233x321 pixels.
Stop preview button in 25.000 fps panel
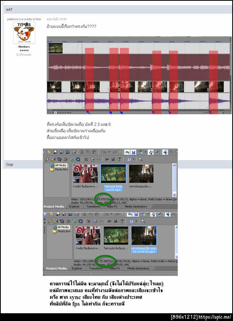tap(116, 221)
